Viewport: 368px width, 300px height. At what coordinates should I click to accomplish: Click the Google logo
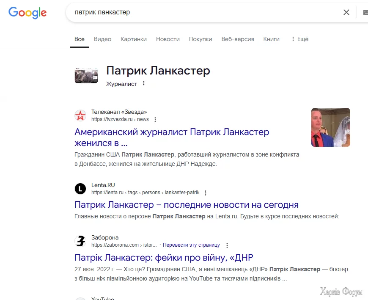27,12
